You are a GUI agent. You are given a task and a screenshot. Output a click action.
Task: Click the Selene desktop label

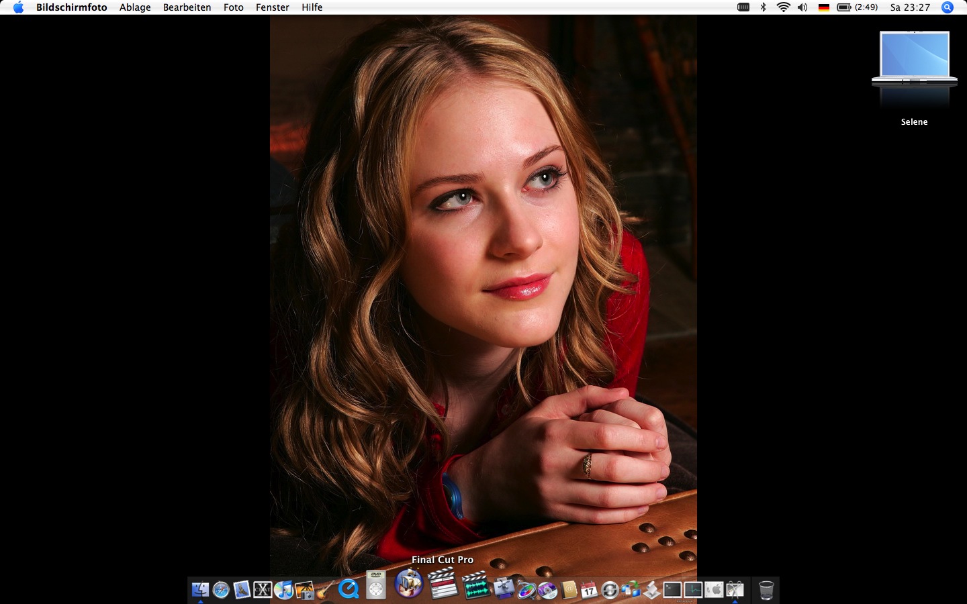click(915, 121)
